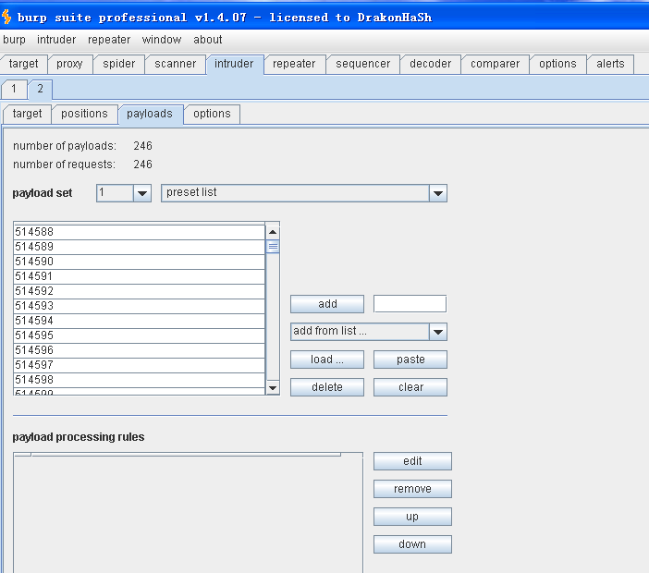Click the edit processing rule button

[412, 461]
